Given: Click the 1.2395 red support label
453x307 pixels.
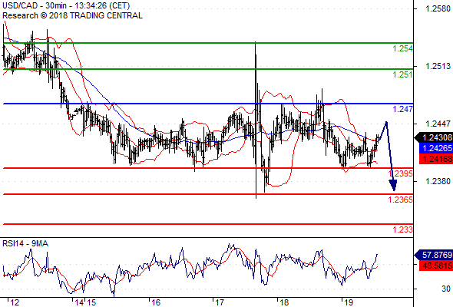Looking at the screenshot, I should 401,173.
